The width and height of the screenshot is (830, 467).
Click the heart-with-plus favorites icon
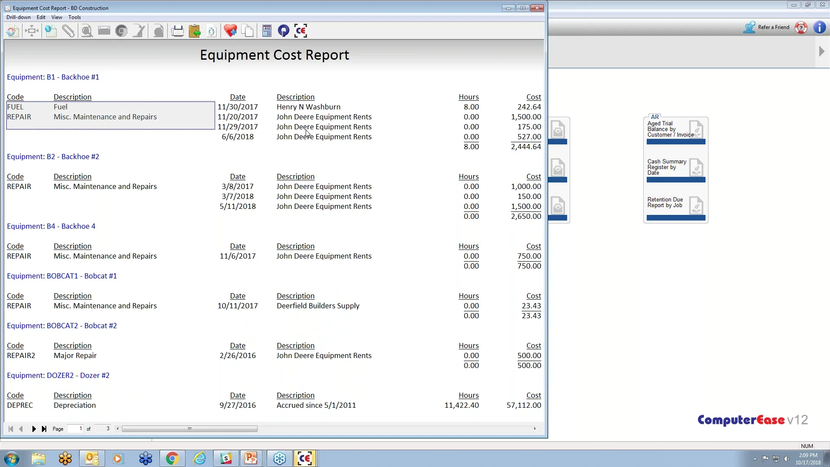[x=230, y=30]
